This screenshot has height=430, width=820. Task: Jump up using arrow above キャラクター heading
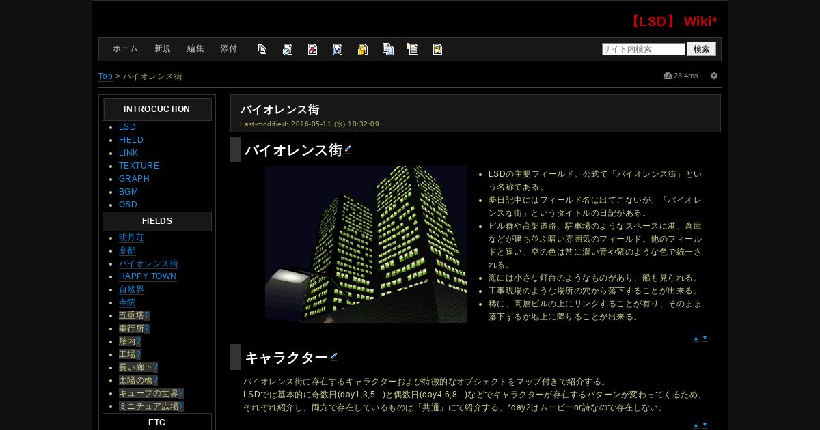696,339
